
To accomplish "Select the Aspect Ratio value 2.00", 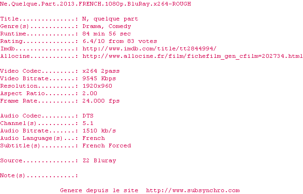I will tap(90, 93).
